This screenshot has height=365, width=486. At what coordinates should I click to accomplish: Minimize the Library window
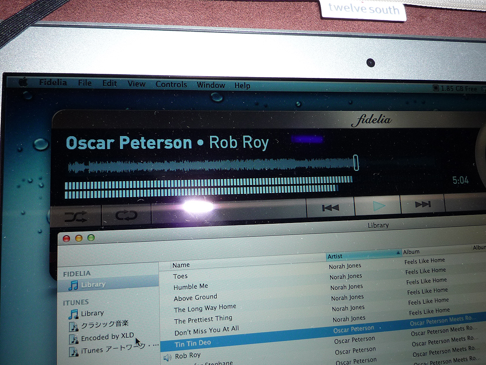79,238
